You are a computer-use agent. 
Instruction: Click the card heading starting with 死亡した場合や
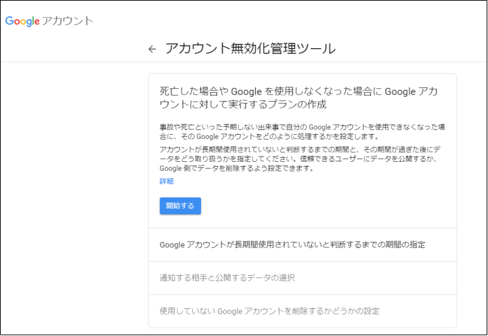[x=298, y=98]
